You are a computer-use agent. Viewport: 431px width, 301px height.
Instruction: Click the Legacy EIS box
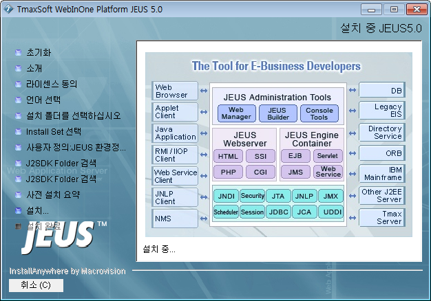382,111
